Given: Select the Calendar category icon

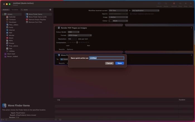Looking at the screenshot, I should (x=7, y=17).
